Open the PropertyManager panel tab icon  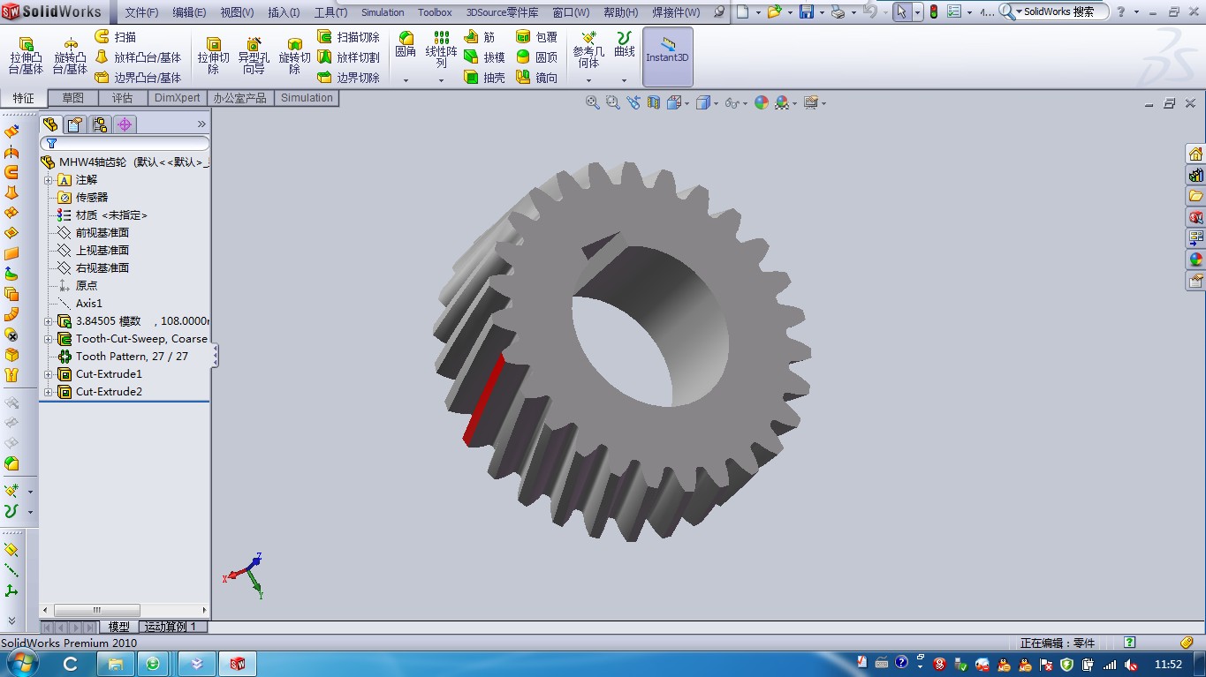(x=75, y=124)
